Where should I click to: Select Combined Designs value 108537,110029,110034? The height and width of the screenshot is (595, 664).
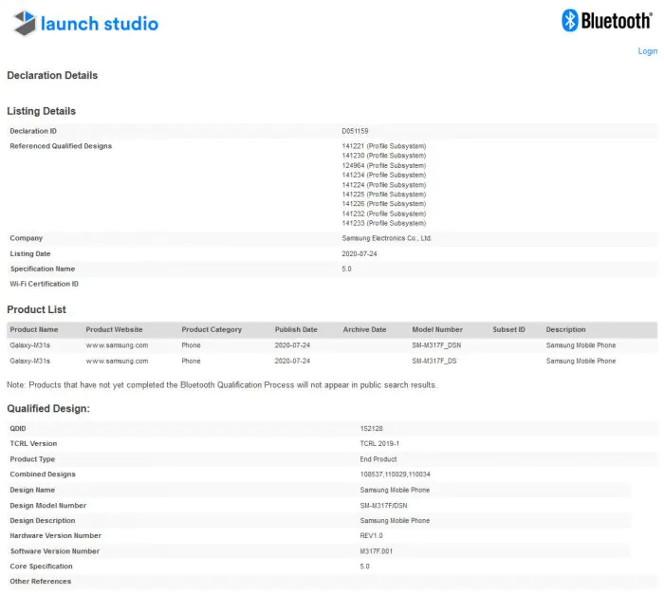395,474
